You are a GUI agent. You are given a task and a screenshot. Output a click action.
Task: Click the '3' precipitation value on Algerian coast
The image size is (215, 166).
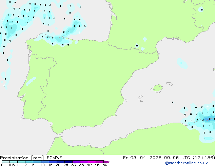click(203, 120)
